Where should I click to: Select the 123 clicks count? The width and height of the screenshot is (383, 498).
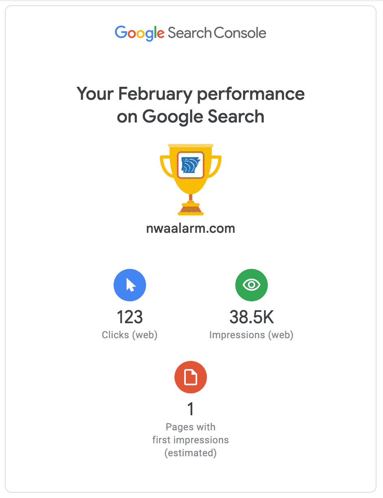point(130,317)
